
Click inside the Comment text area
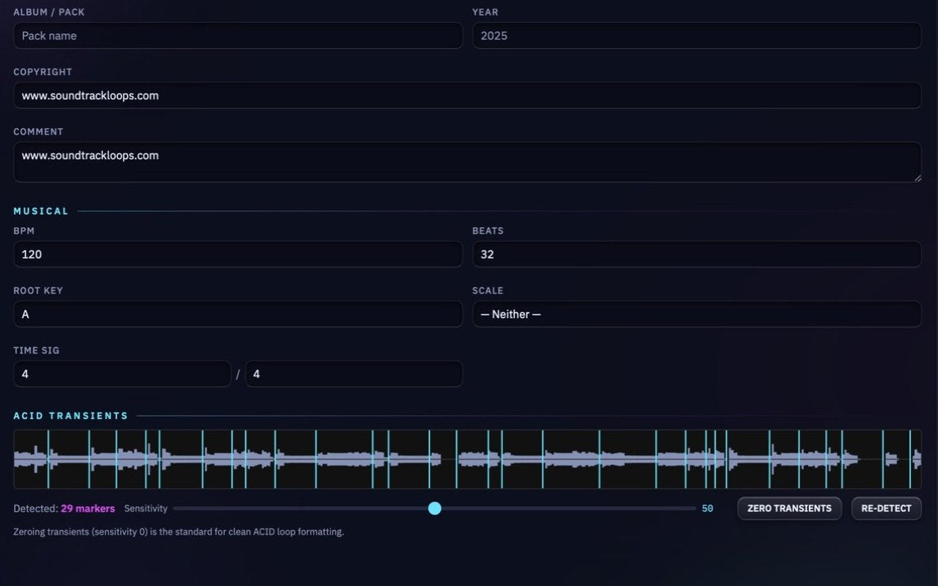click(467, 162)
